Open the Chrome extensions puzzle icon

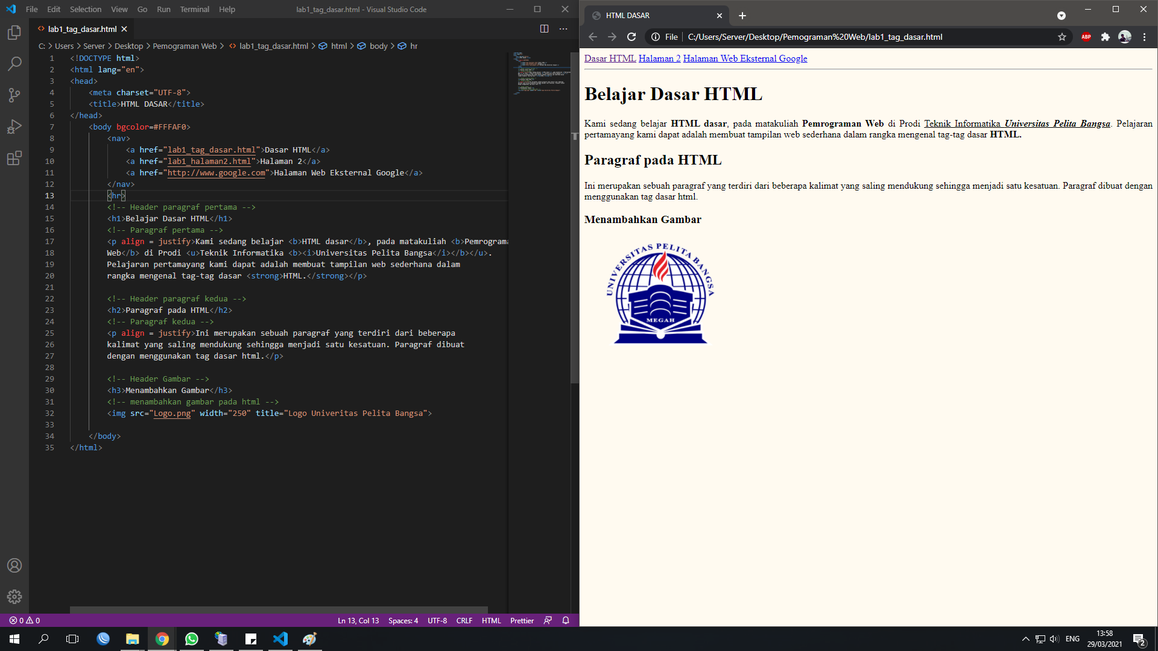1106,37
